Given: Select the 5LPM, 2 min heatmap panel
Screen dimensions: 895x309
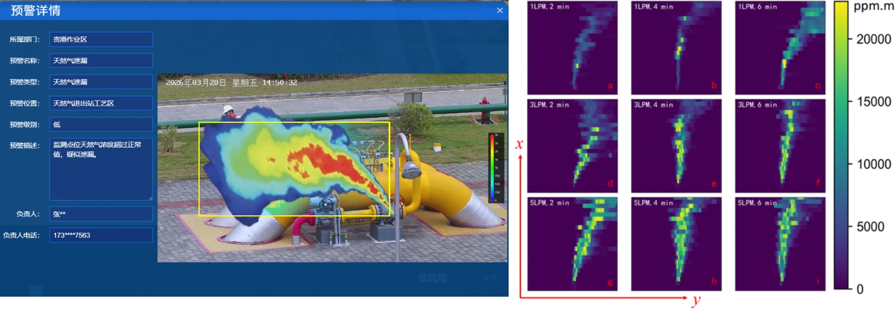Looking at the screenshot, I should 572,244.
